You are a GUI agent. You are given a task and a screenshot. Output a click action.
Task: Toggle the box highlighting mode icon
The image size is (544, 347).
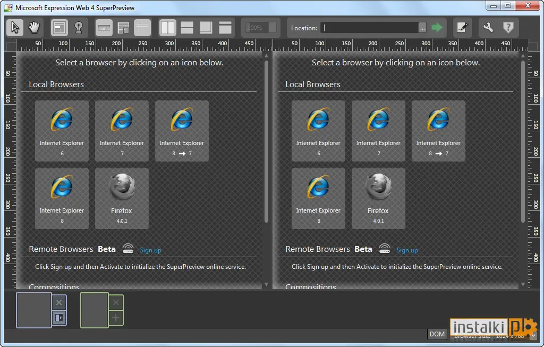(59, 28)
